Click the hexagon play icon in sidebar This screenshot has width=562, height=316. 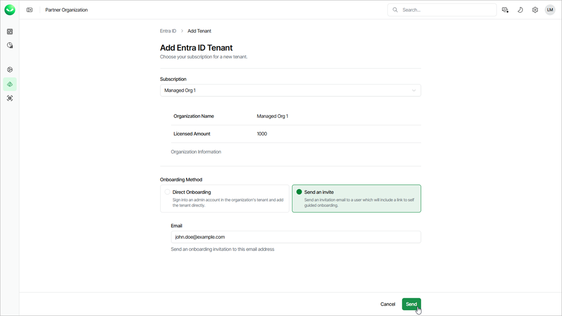click(x=10, y=70)
